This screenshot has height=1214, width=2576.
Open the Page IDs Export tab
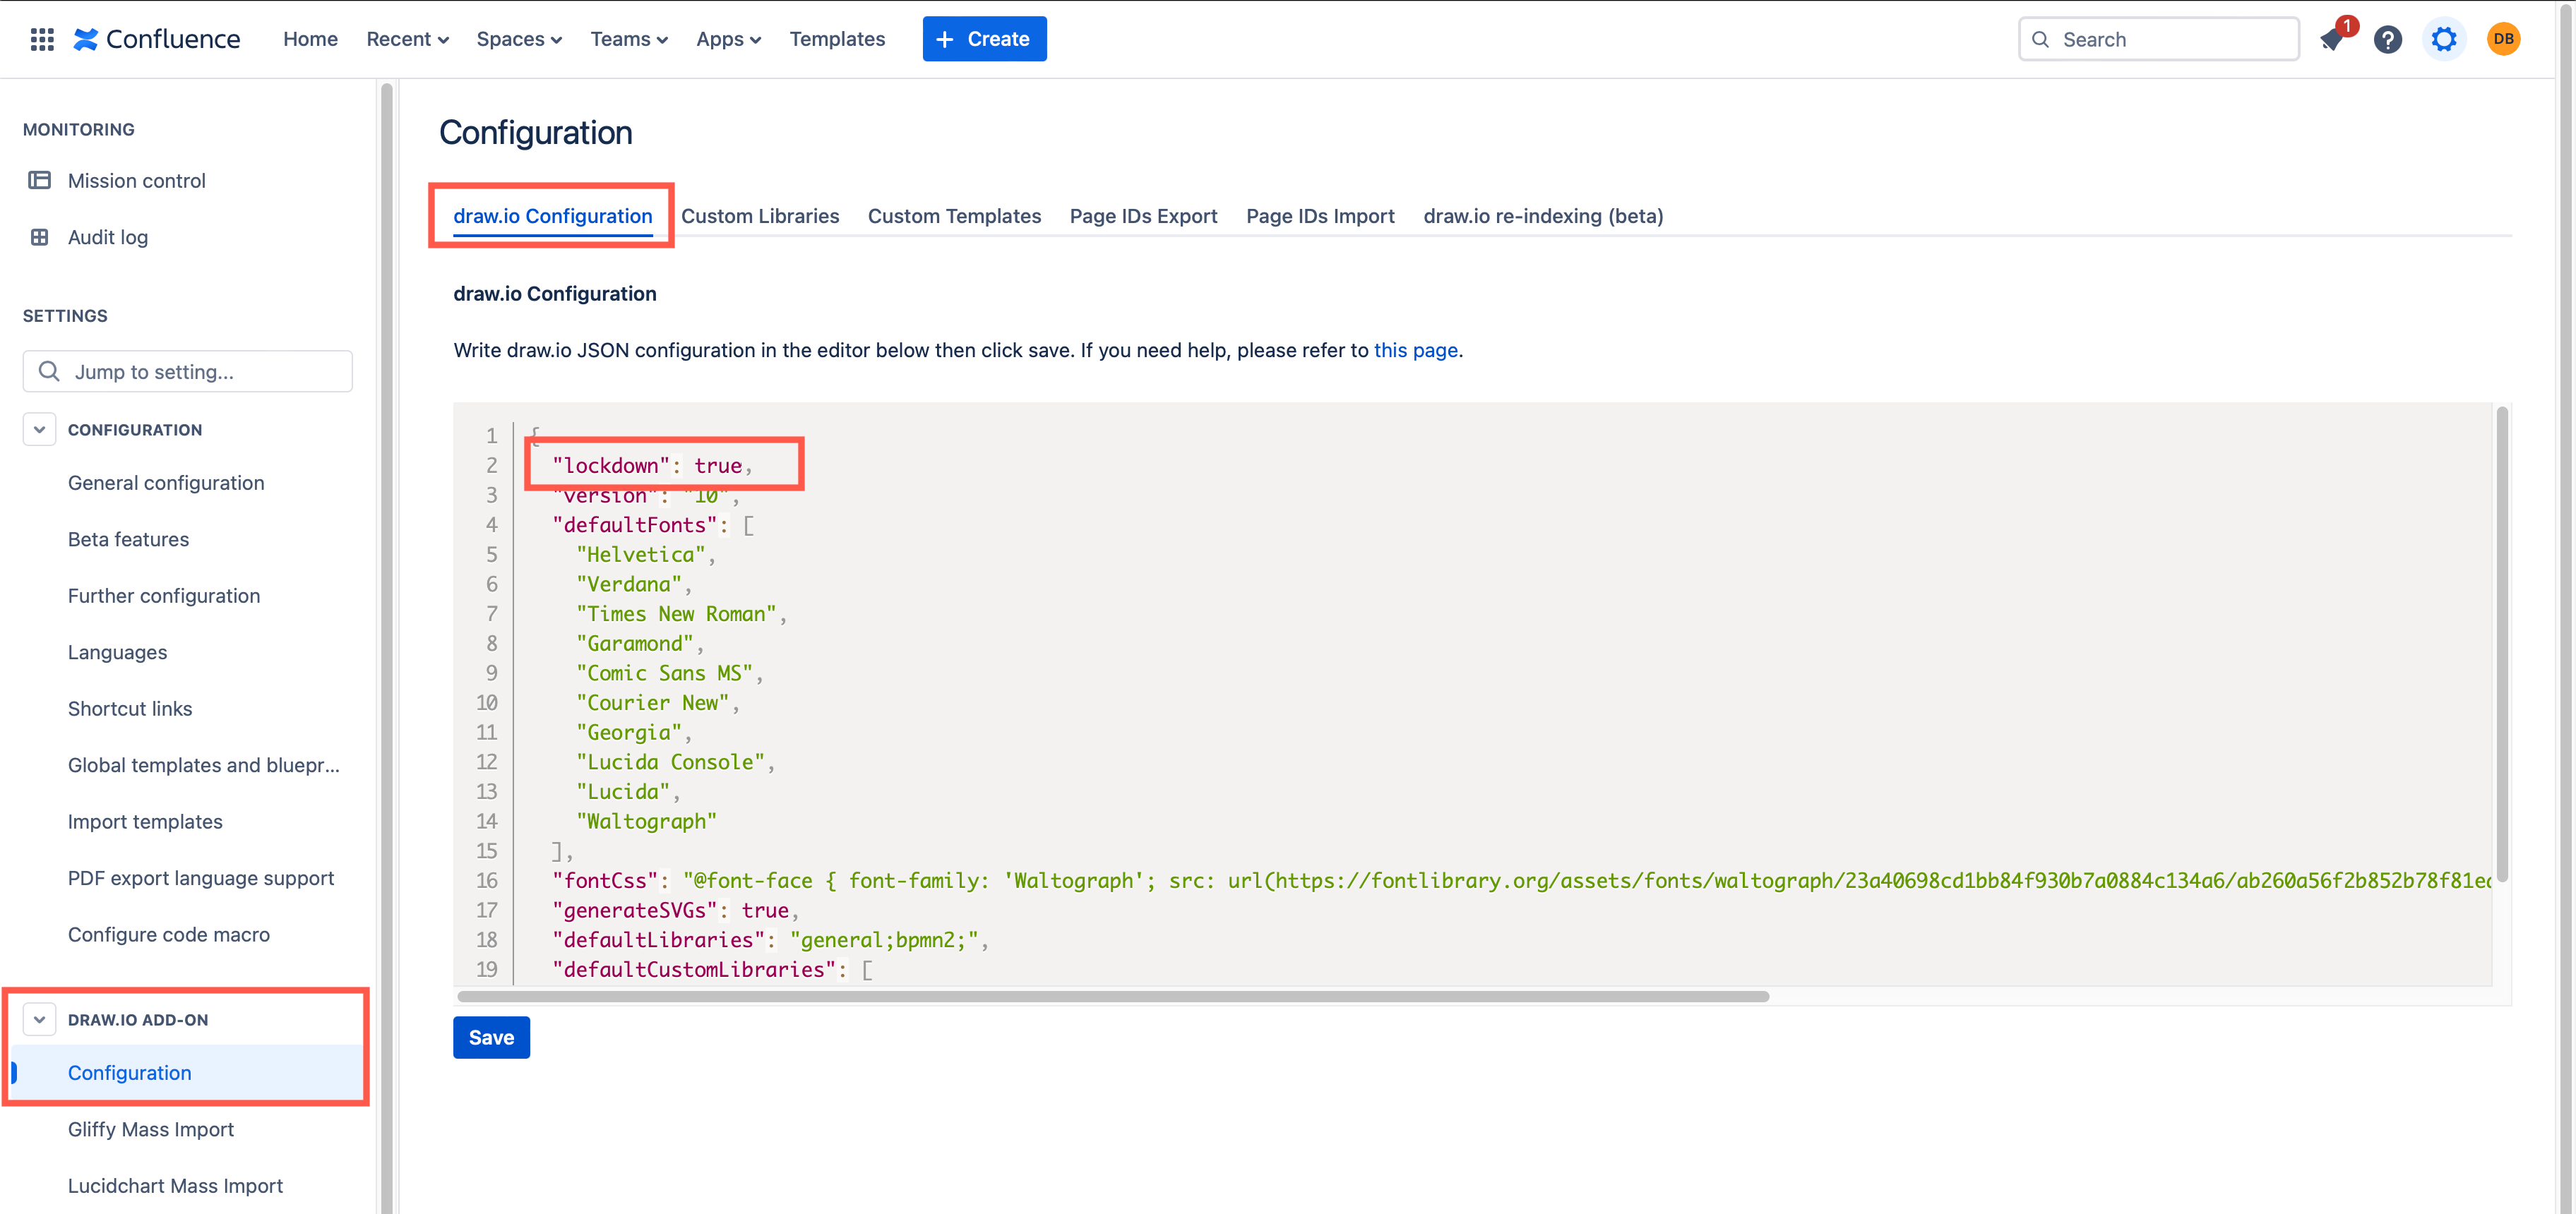[1143, 216]
